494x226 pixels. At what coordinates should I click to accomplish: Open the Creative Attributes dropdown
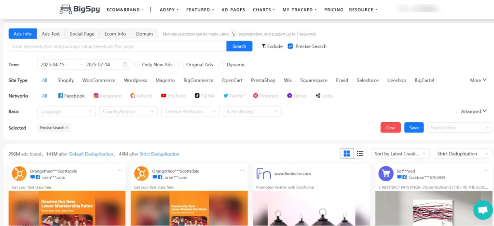click(x=190, y=112)
